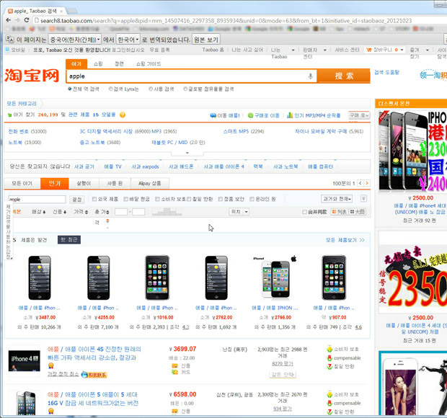Click the main search field containing apple

pyautogui.click(x=191, y=76)
